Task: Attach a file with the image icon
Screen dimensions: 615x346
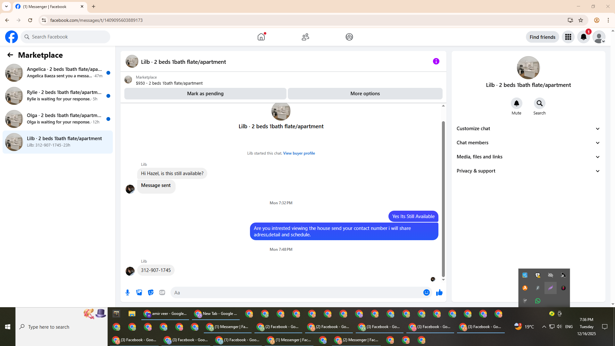Action: [139, 292]
